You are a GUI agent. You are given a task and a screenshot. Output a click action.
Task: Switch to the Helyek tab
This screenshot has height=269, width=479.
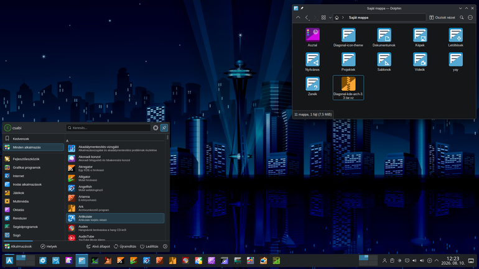point(49,247)
